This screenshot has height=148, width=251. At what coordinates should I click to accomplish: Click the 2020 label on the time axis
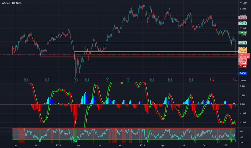click(58, 145)
